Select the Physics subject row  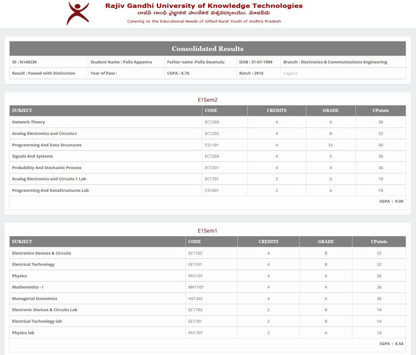[208, 276]
